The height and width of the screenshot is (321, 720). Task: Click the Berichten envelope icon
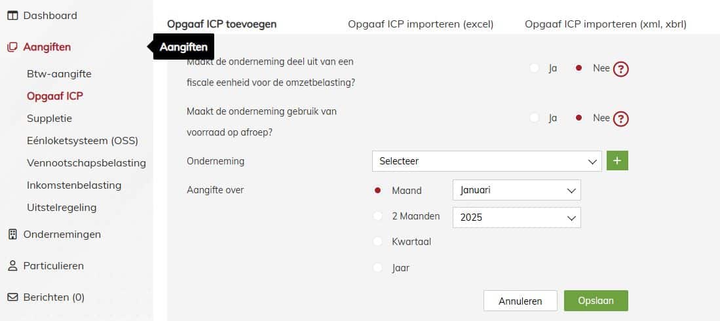13,297
